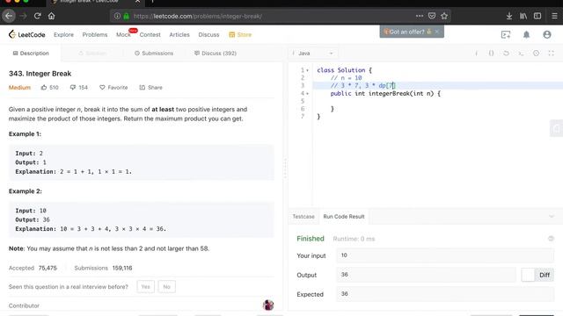
Task: Open Articles in the navbar
Action: click(179, 35)
